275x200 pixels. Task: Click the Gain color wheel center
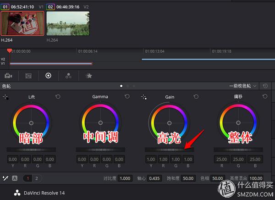(x=169, y=123)
